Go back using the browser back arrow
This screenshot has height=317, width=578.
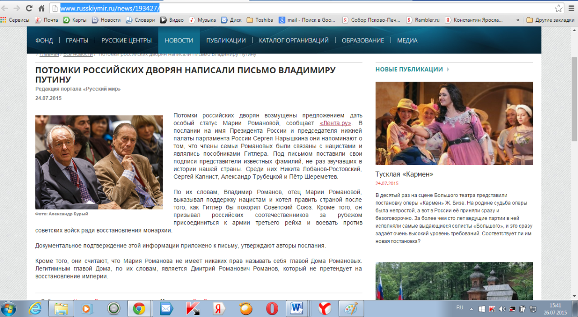pyautogui.click(x=5, y=8)
